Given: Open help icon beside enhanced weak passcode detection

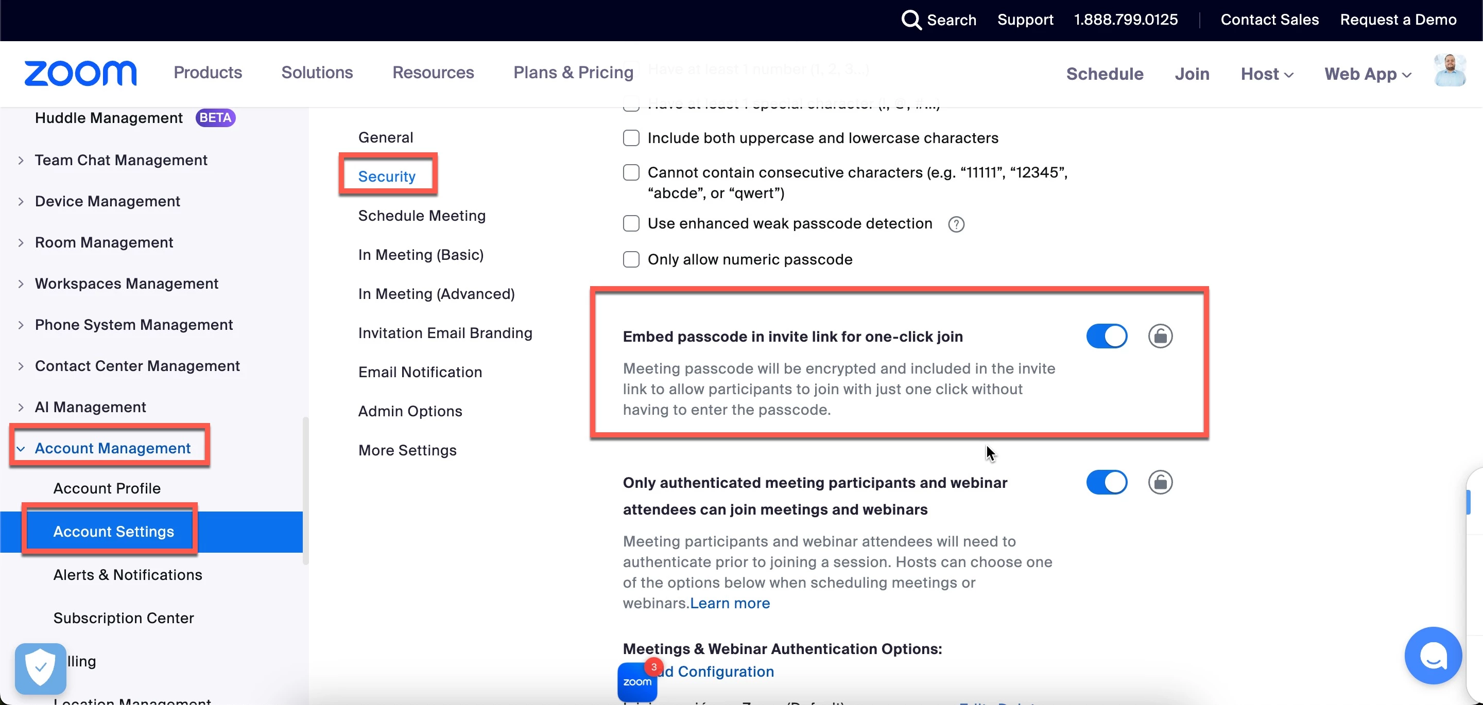Looking at the screenshot, I should (956, 224).
